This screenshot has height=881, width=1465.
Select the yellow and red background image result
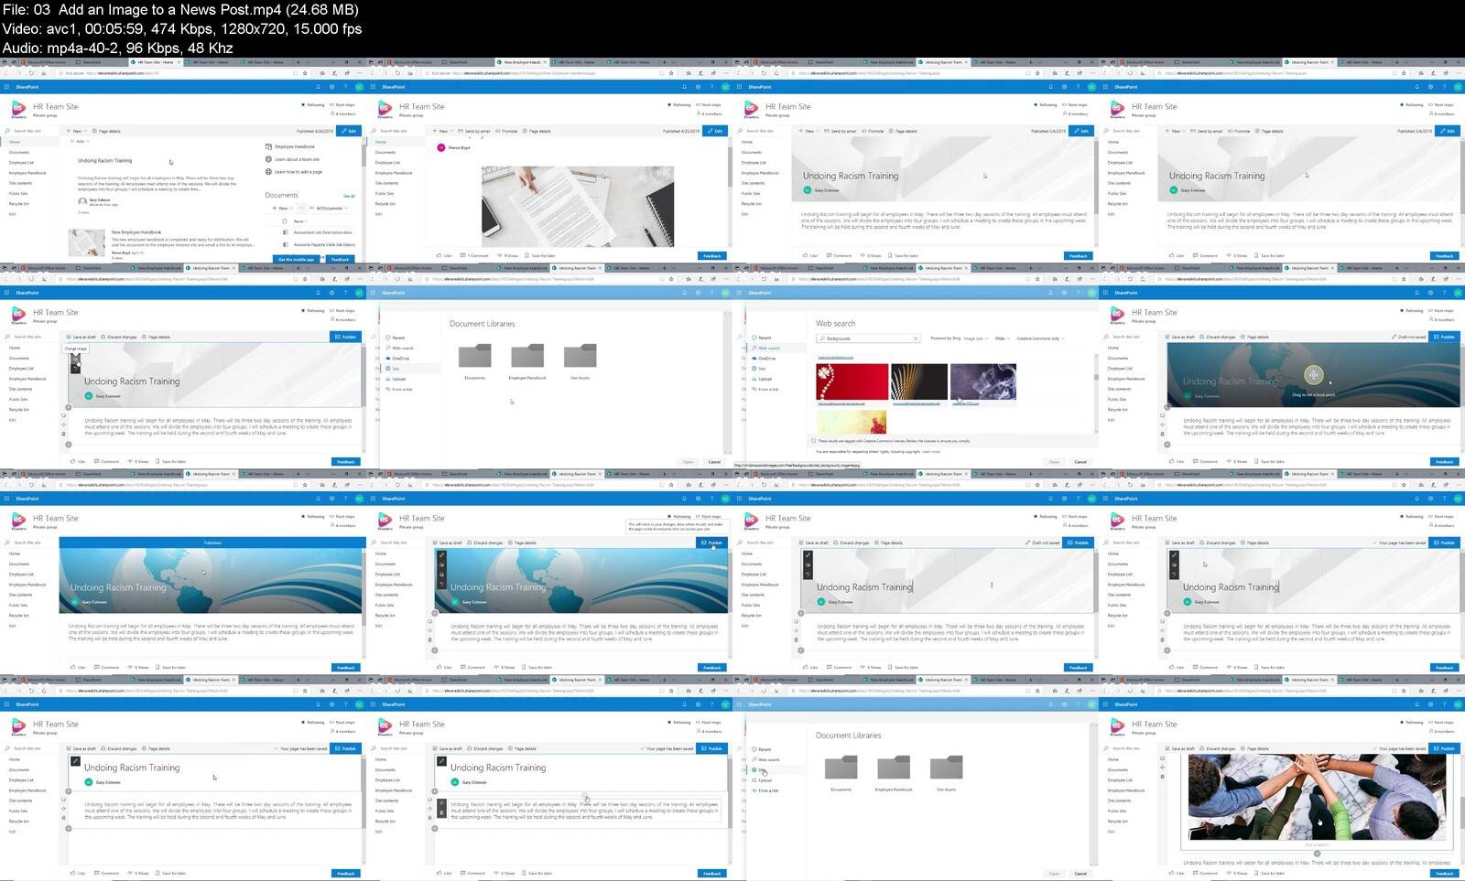click(852, 422)
